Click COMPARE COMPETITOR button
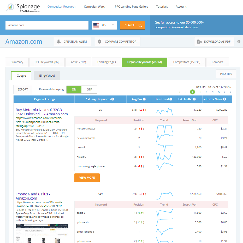Screen dimensions: 243x243 tap(117, 41)
